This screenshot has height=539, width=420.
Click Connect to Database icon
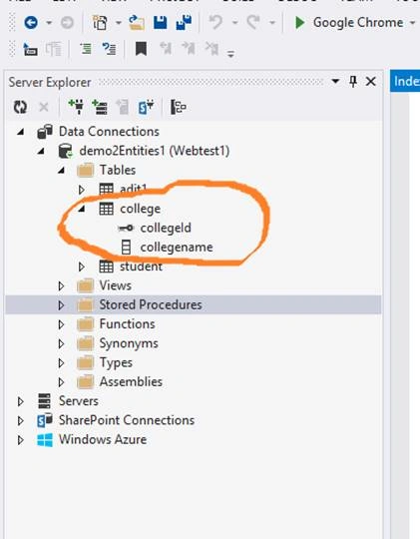coord(76,107)
